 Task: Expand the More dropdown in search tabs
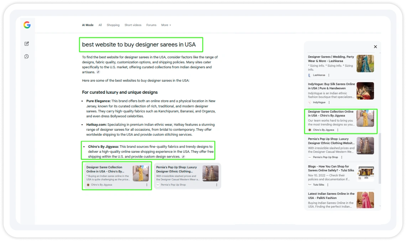(x=166, y=25)
